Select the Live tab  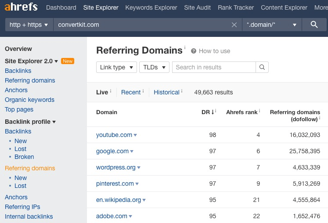pos(102,92)
